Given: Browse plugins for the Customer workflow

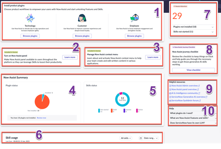Looking at the screenshot, I should [82, 36].
